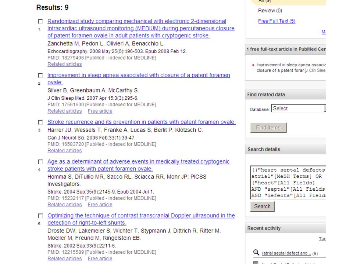Tick checkbox for Age as a determinant article

click(40, 162)
